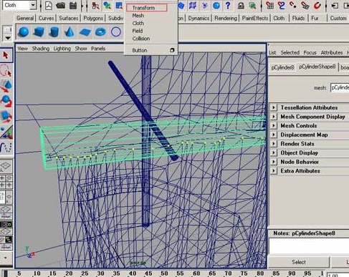Image resolution: width=349 pixels, height=277 pixels.
Task: Create a NURBS circle from the shelf
Action: (x=116, y=31)
